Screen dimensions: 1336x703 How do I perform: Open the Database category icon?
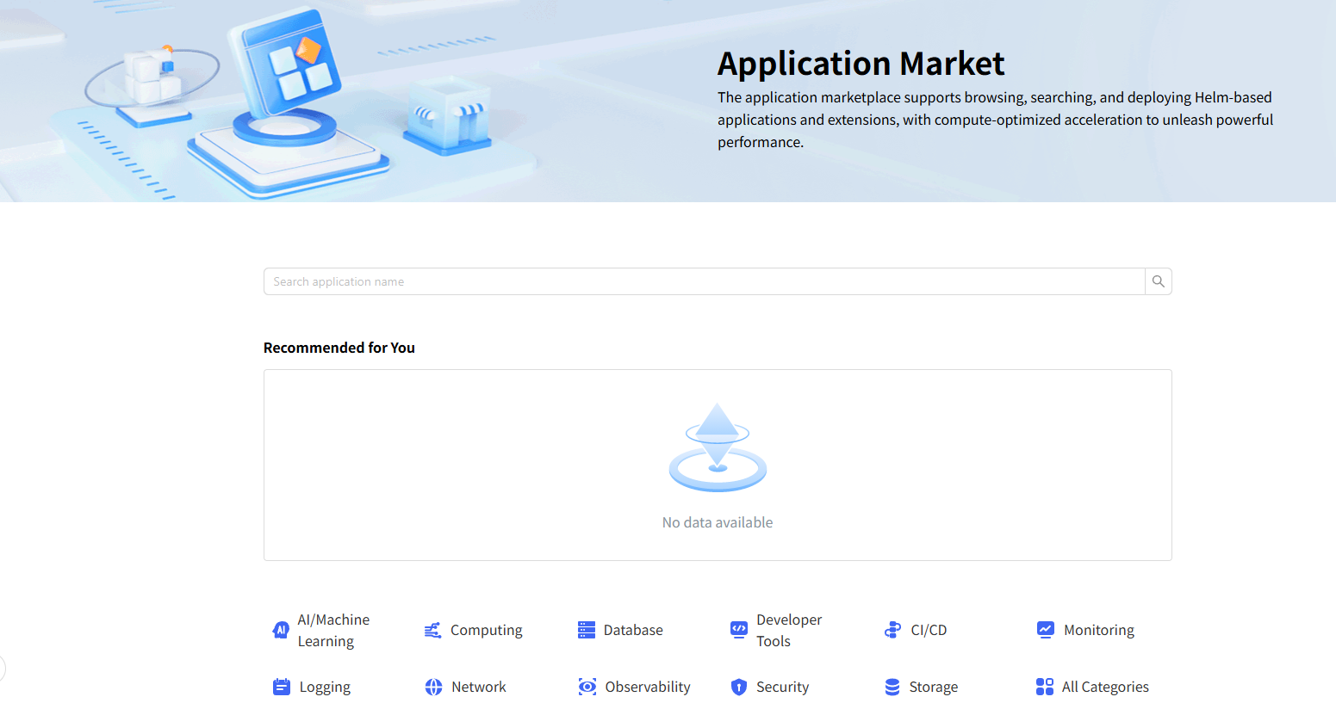click(587, 630)
